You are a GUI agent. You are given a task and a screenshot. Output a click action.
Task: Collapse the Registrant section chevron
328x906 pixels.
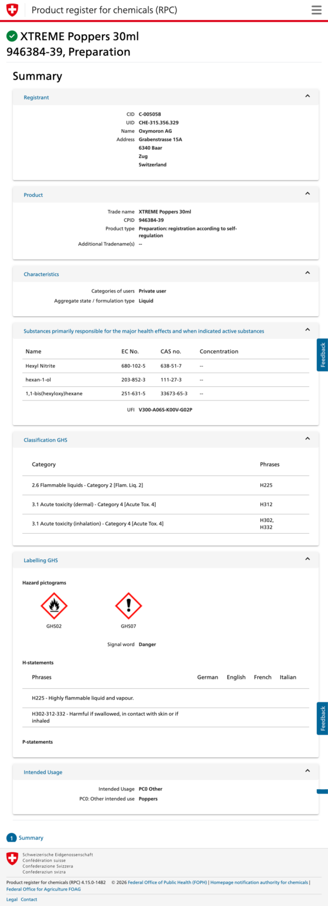(x=307, y=96)
